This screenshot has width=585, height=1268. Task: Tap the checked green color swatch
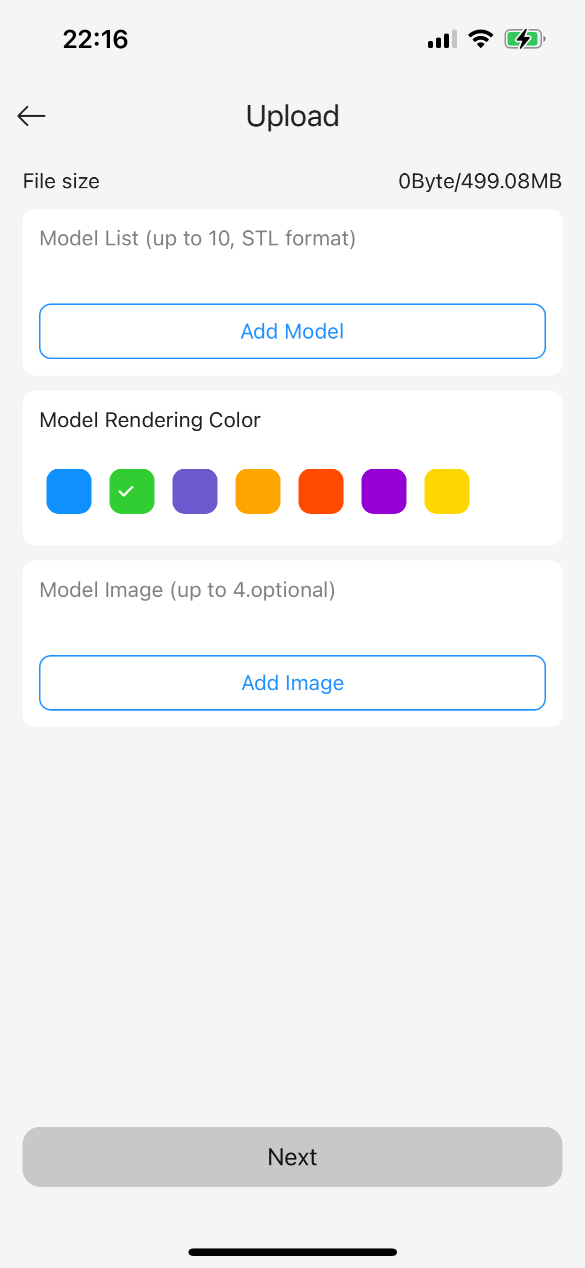[x=132, y=491]
